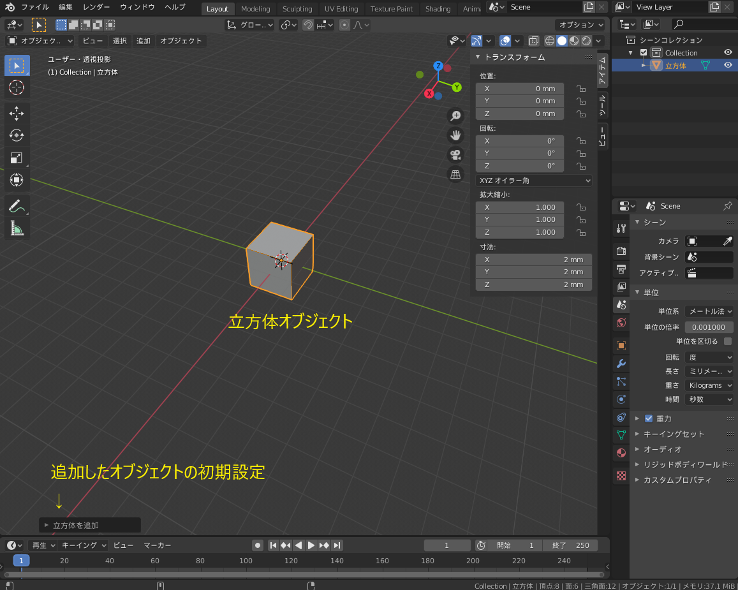Toggle auto keying record button
Image resolution: width=738 pixels, height=590 pixels.
click(257, 545)
